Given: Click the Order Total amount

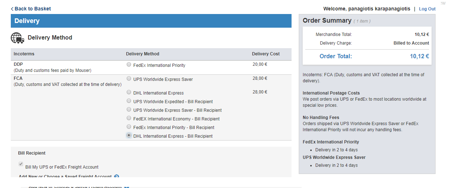Looking at the screenshot, I should [419, 56].
